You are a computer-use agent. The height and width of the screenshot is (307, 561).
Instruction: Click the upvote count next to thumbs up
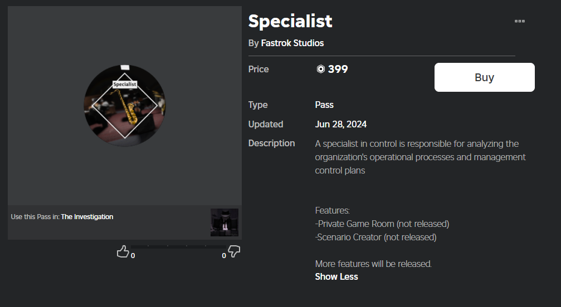(133, 256)
